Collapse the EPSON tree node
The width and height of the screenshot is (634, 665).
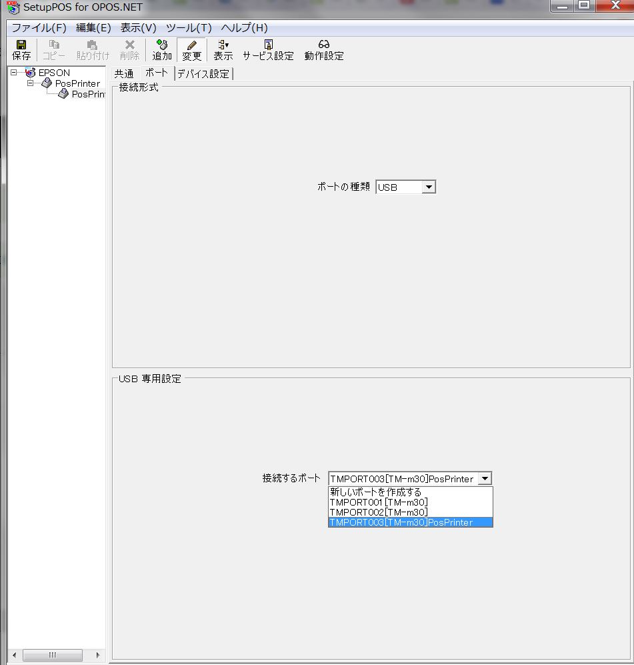[x=13, y=73]
